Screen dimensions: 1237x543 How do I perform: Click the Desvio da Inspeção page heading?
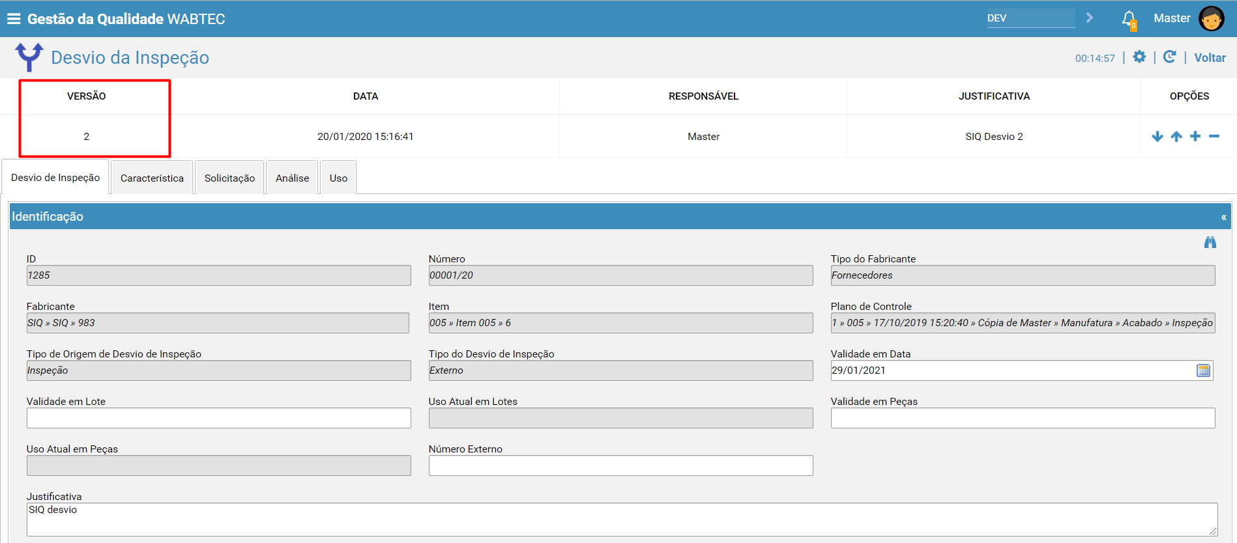pyautogui.click(x=130, y=57)
